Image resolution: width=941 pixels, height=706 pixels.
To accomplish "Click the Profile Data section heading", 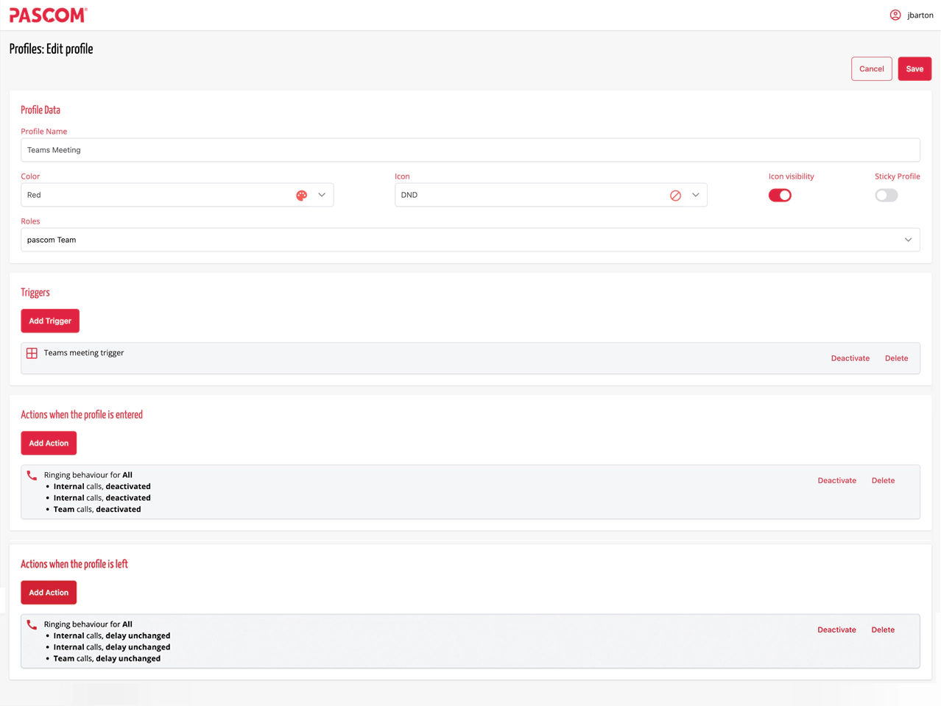I will pos(40,110).
